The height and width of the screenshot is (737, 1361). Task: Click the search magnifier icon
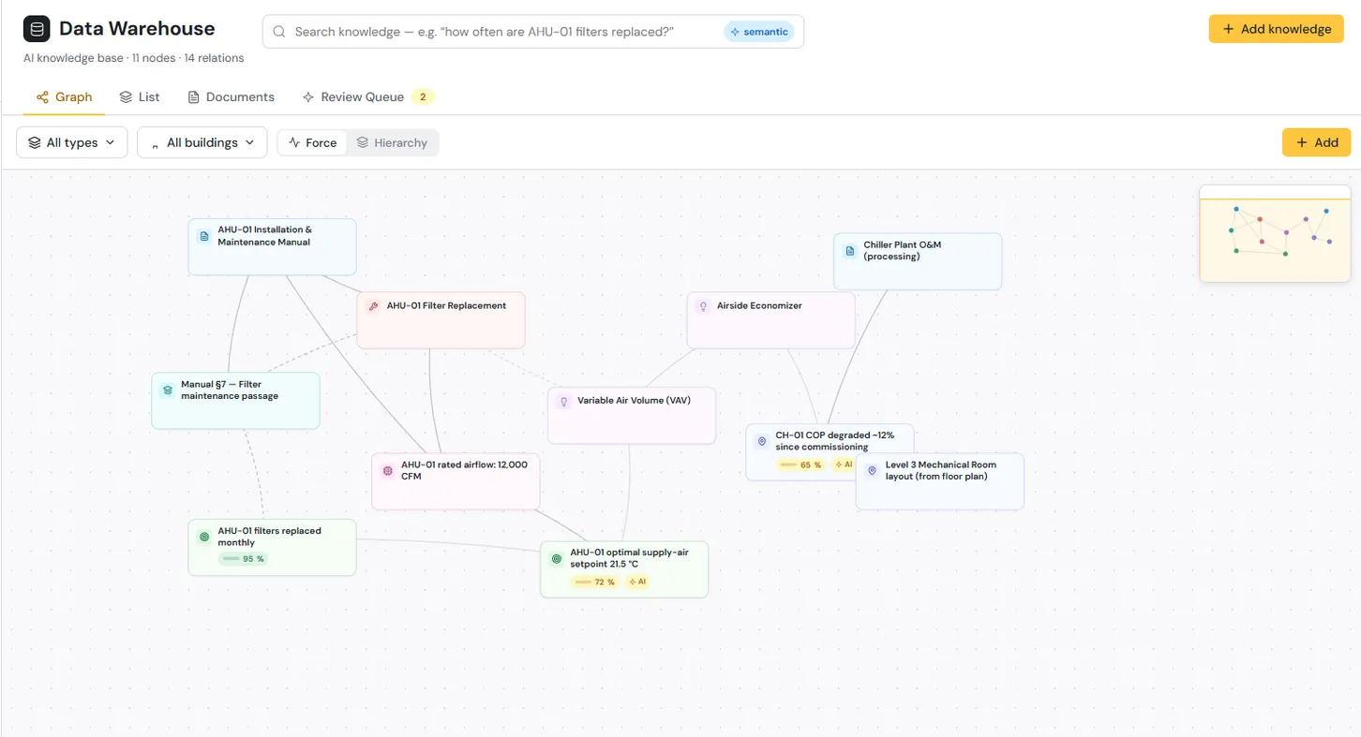click(x=279, y=32)
